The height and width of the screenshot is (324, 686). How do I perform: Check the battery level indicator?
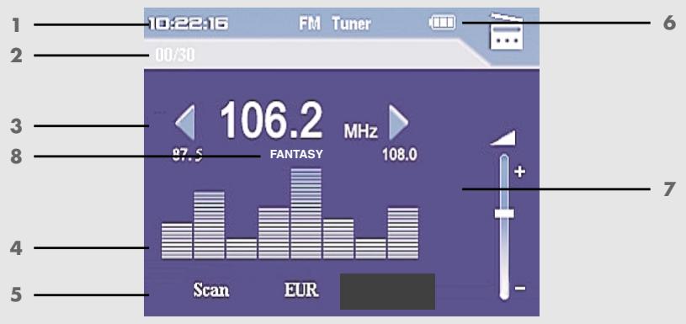point(442,23)
